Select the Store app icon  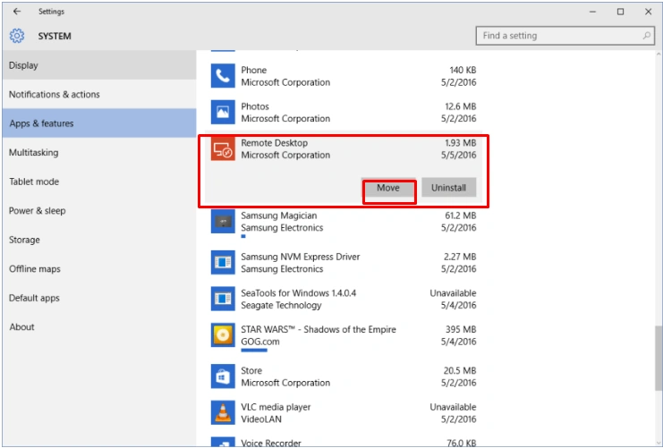223,376
